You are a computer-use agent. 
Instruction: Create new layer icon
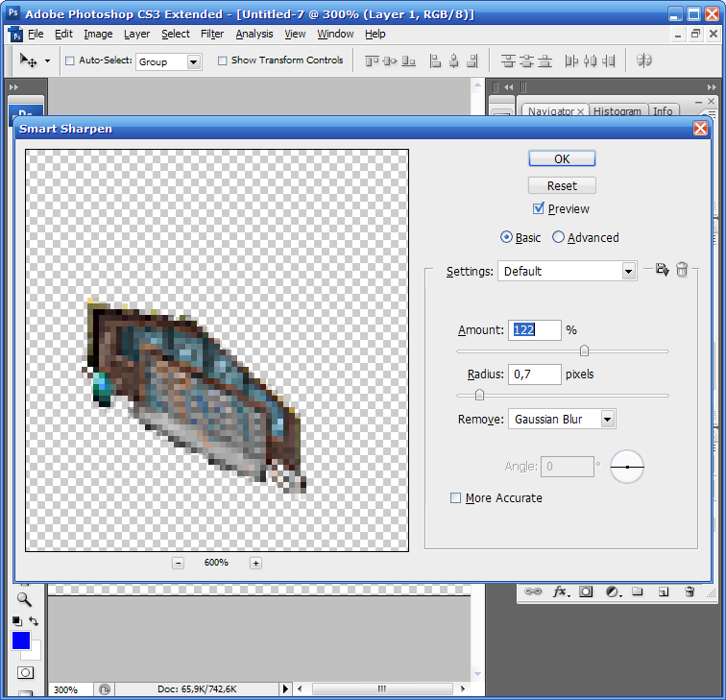pos(664,591)
